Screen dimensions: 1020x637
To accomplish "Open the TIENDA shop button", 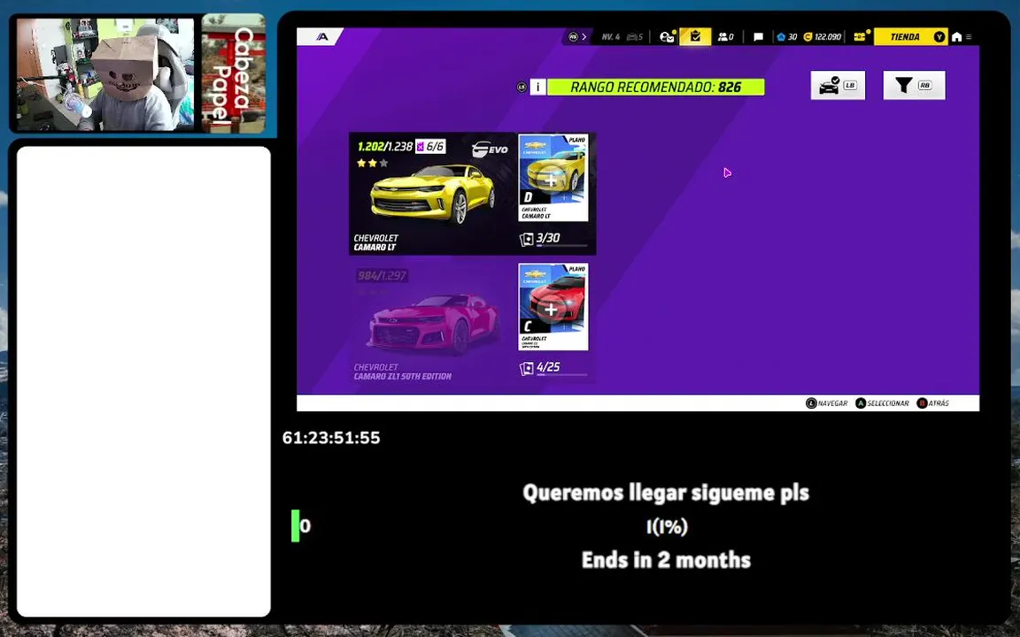I will click(x=910, y=37).
